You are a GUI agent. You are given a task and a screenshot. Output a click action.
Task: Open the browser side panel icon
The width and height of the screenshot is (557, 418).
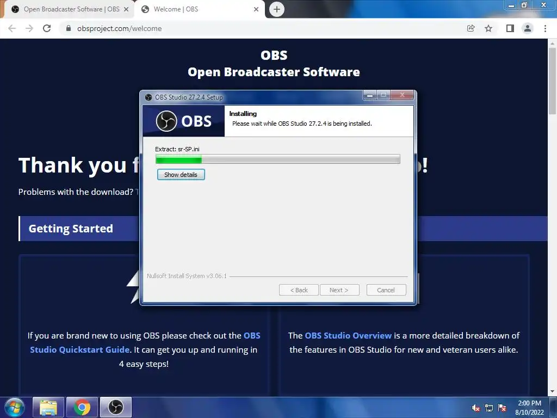510,28
